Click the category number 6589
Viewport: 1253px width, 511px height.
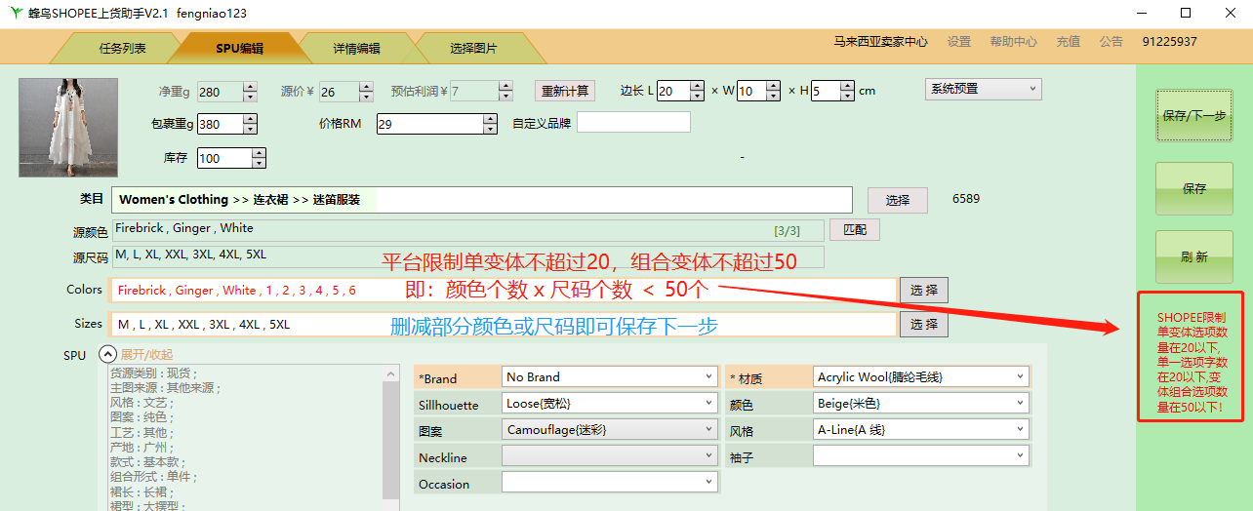pos(966,199)
